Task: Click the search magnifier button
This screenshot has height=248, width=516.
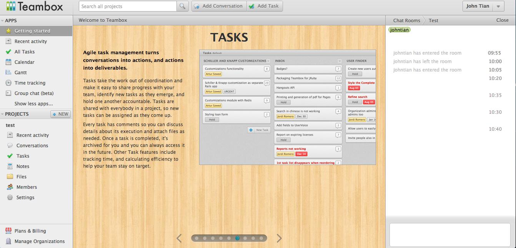Action: click(182, 6)
